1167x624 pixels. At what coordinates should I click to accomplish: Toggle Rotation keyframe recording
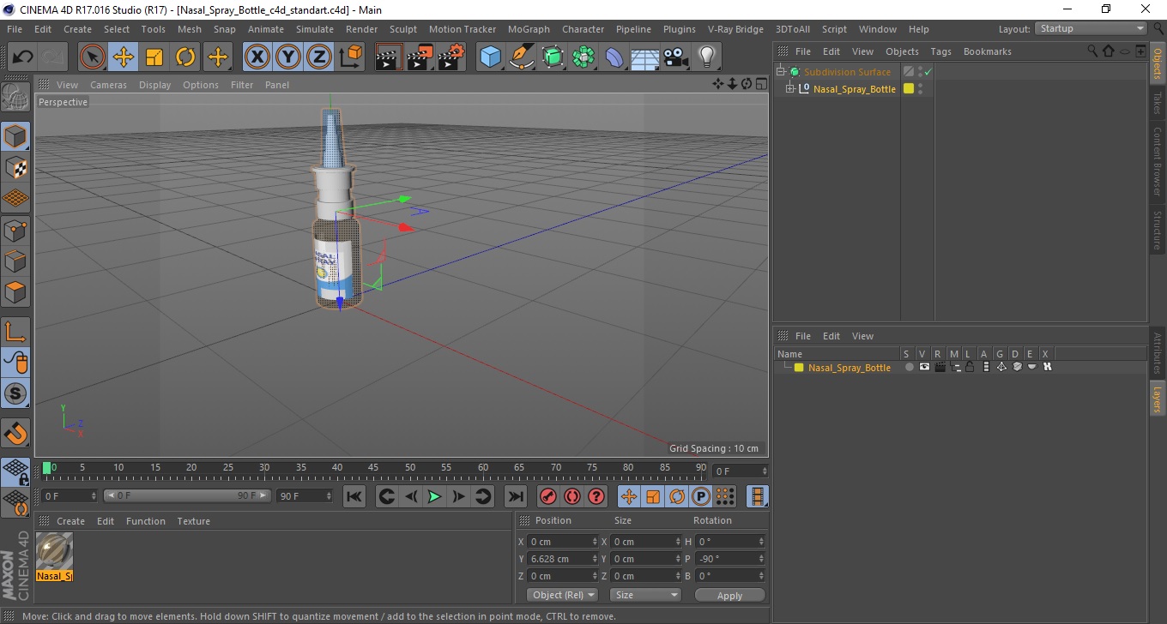click(x=677, y=496)
